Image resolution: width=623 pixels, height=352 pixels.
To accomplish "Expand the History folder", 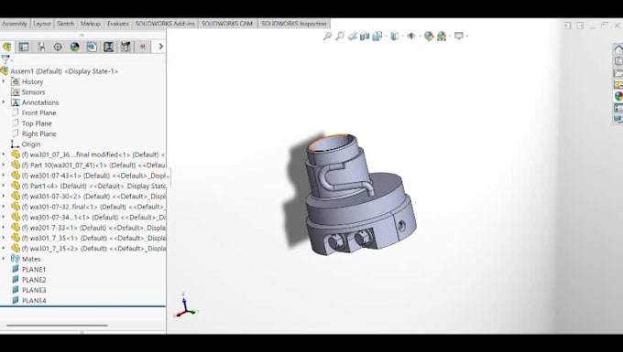I will tap(4, 81).
